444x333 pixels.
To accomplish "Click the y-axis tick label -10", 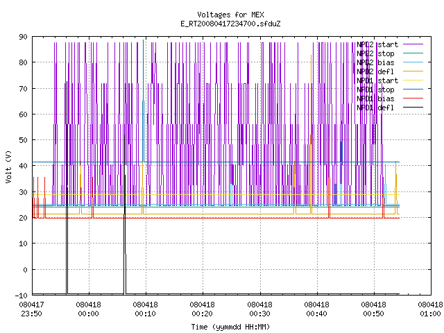I will (22, 296).
